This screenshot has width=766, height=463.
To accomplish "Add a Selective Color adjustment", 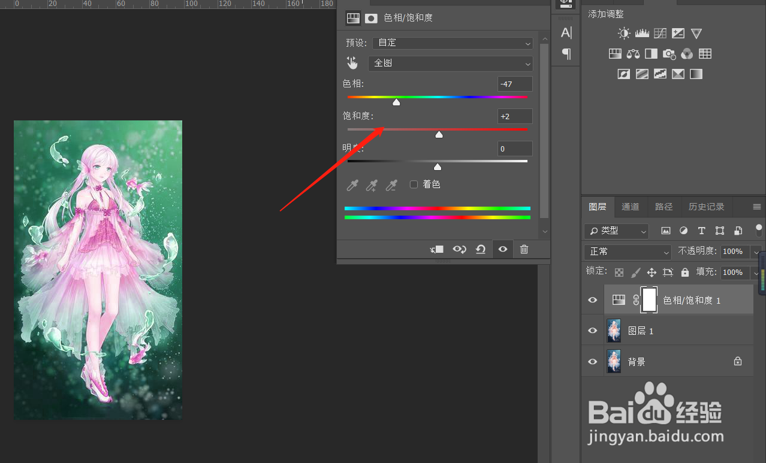I will click(678, 74).
